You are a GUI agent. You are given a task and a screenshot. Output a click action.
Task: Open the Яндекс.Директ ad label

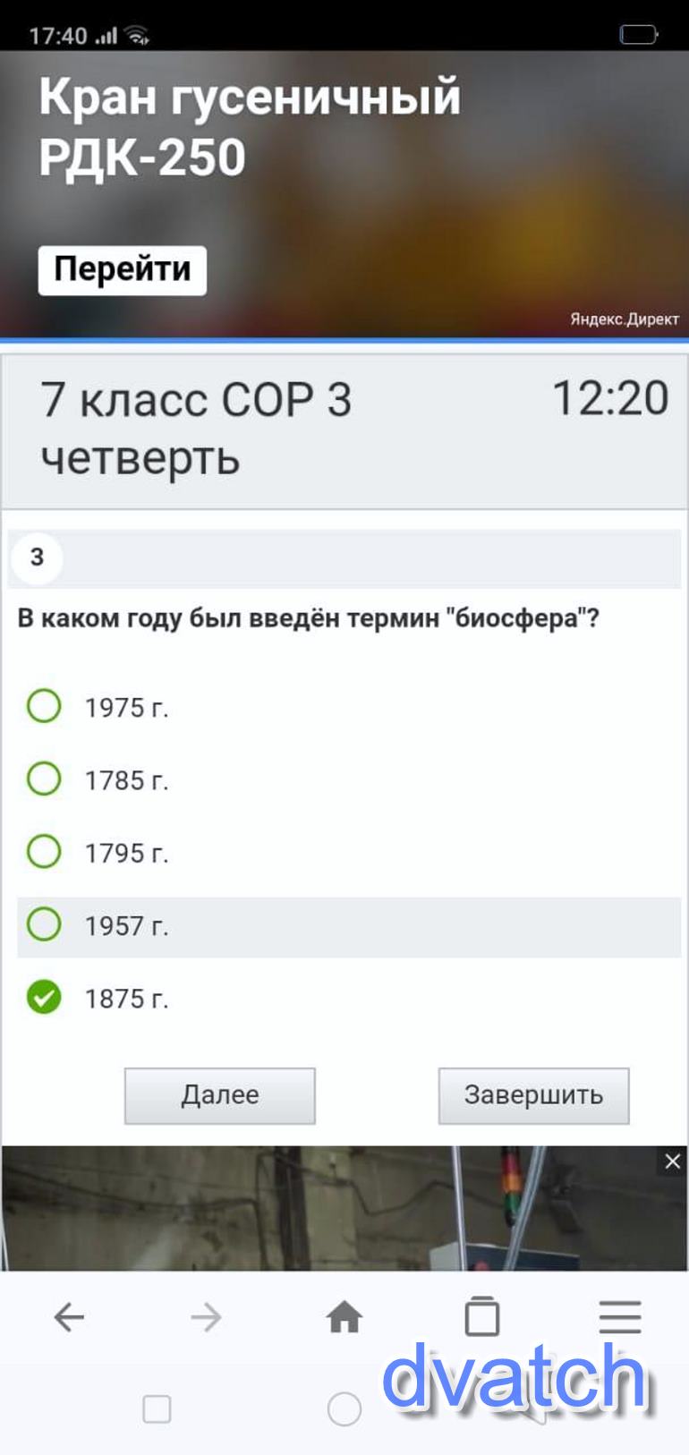(625, 319)
